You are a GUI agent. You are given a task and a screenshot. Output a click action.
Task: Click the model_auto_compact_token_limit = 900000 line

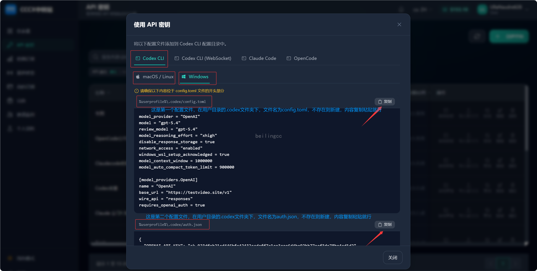coord(187,167)
